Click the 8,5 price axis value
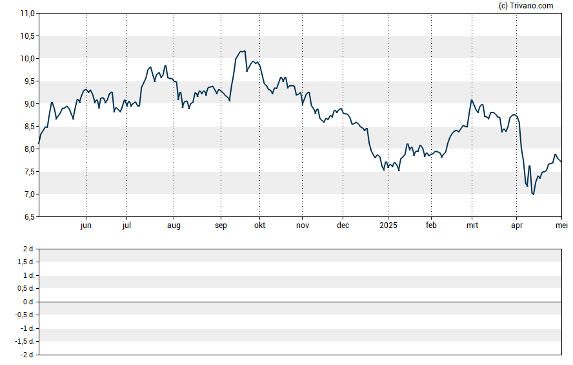 click(30, 127)
